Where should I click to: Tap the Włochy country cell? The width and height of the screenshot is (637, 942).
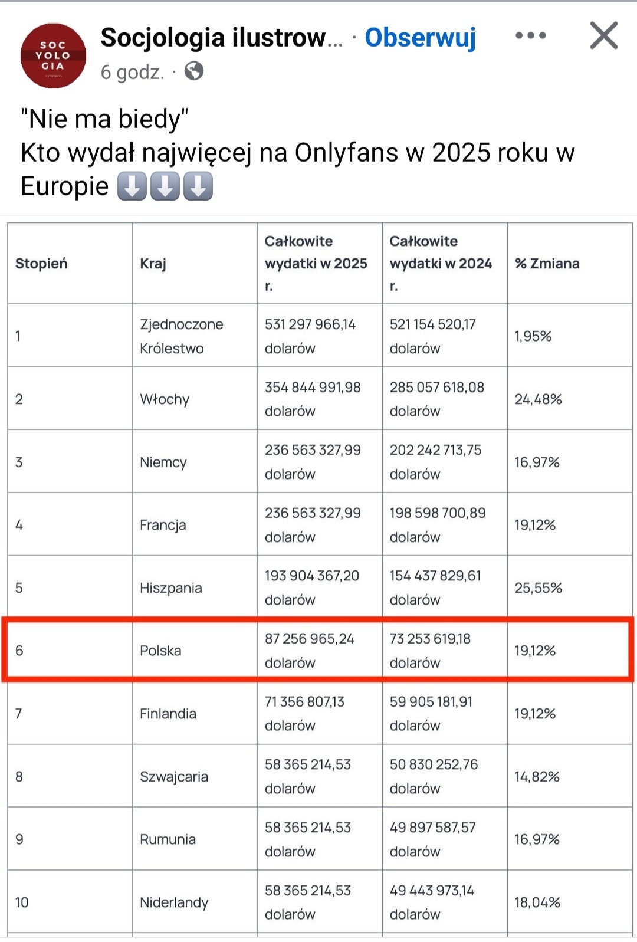[165, 399]
